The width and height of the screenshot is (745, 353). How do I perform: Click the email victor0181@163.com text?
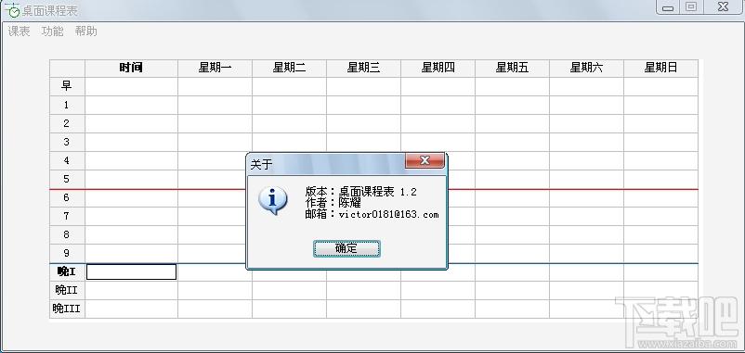[x=388, y=214]
